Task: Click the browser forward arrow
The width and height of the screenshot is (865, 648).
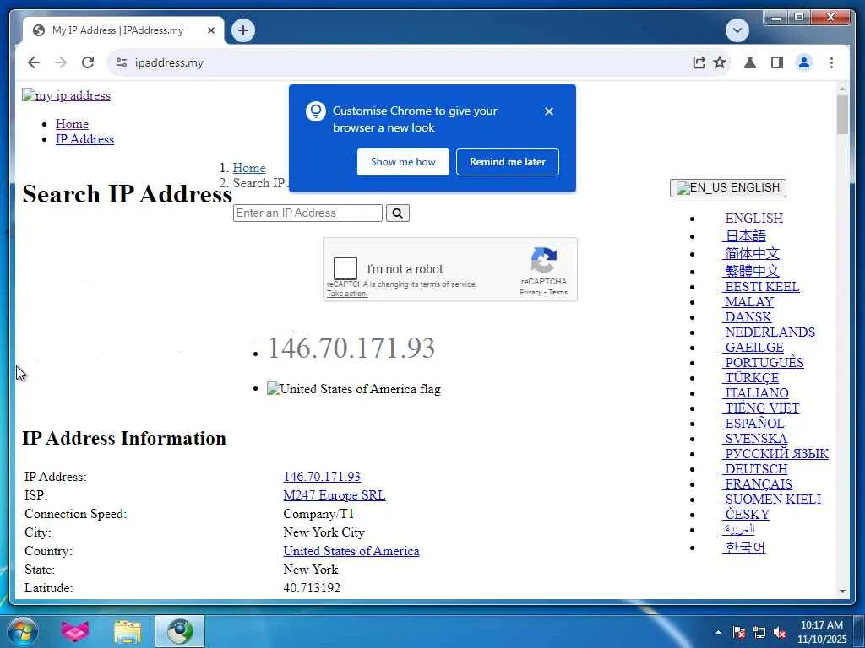Action: coord(61,62)
